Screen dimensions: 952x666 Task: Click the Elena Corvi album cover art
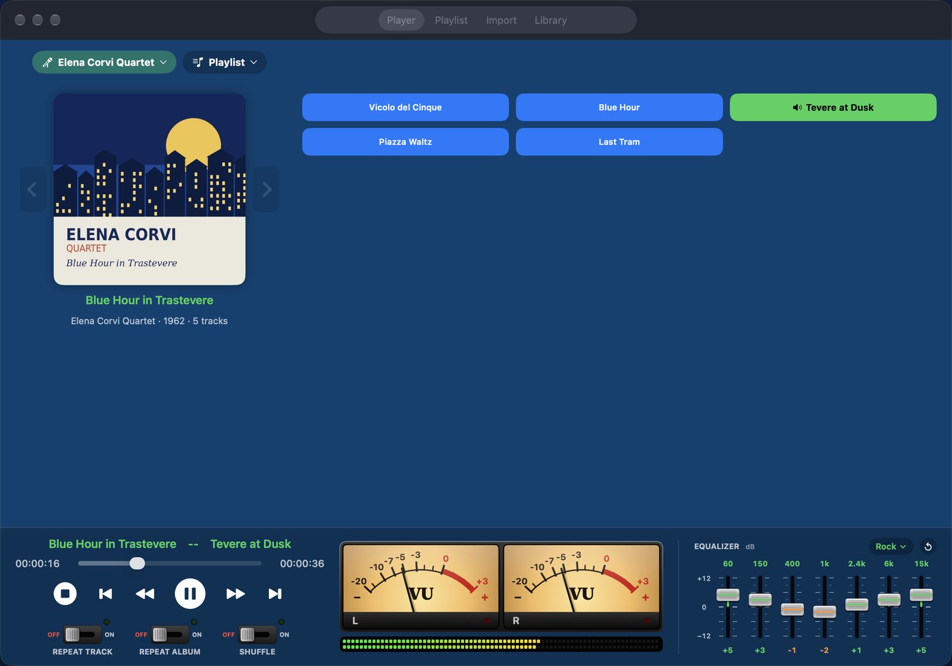(x=149, y=189)
